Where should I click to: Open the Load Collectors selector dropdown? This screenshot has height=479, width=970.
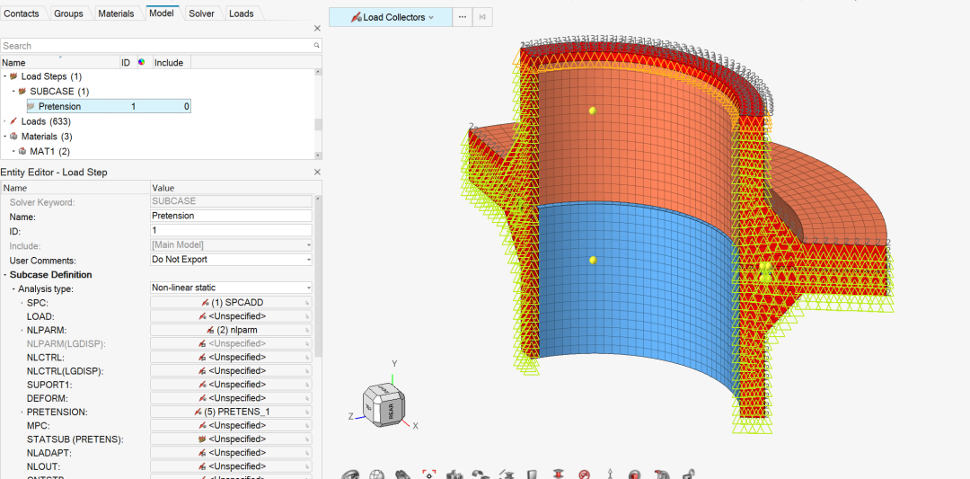coord(392,17)
